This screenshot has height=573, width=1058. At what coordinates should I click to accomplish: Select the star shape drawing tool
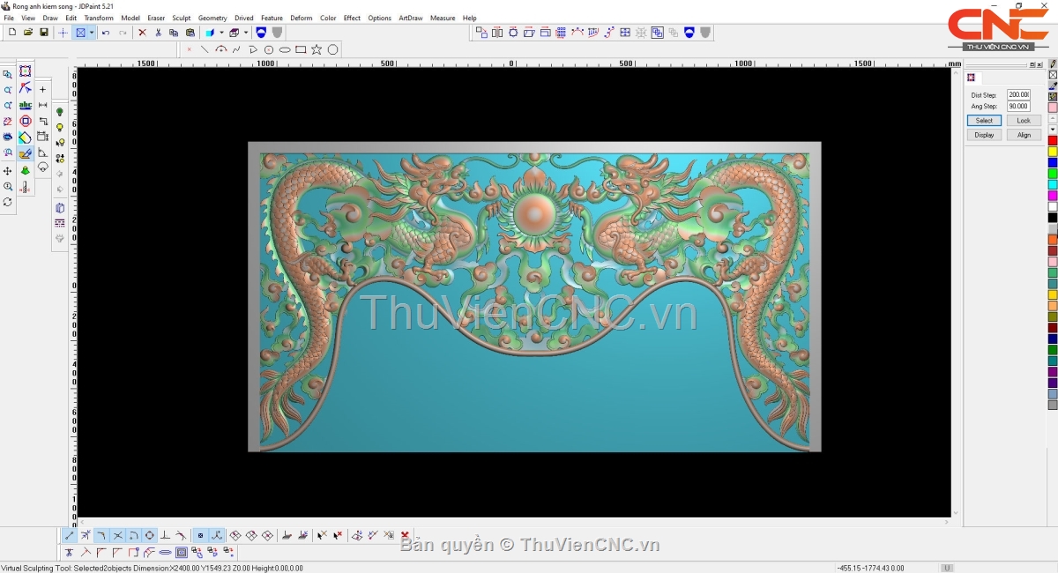(317, 49)
